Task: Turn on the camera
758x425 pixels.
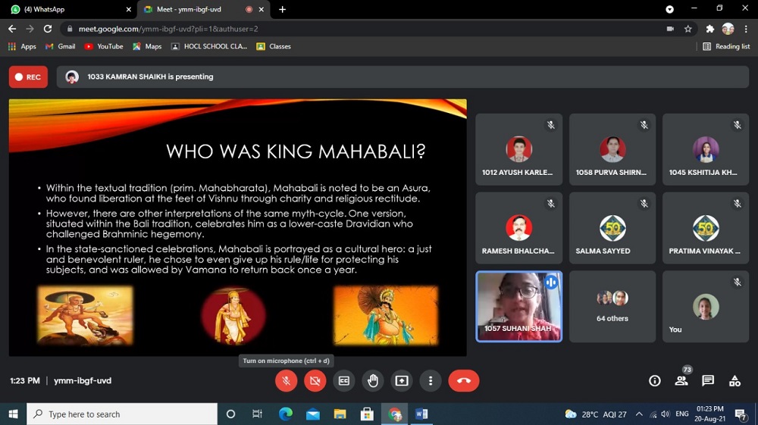Action: pyautogui.click(x=315, y=381)
